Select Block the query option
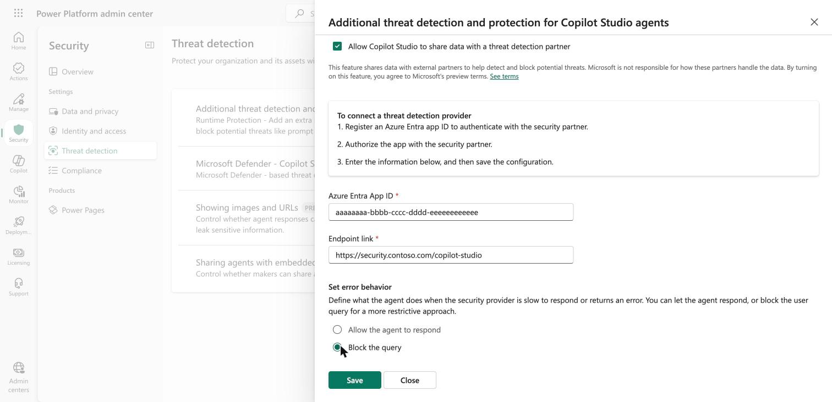The width and height of the screenshot is (832, 402). [x=337, y=347]
